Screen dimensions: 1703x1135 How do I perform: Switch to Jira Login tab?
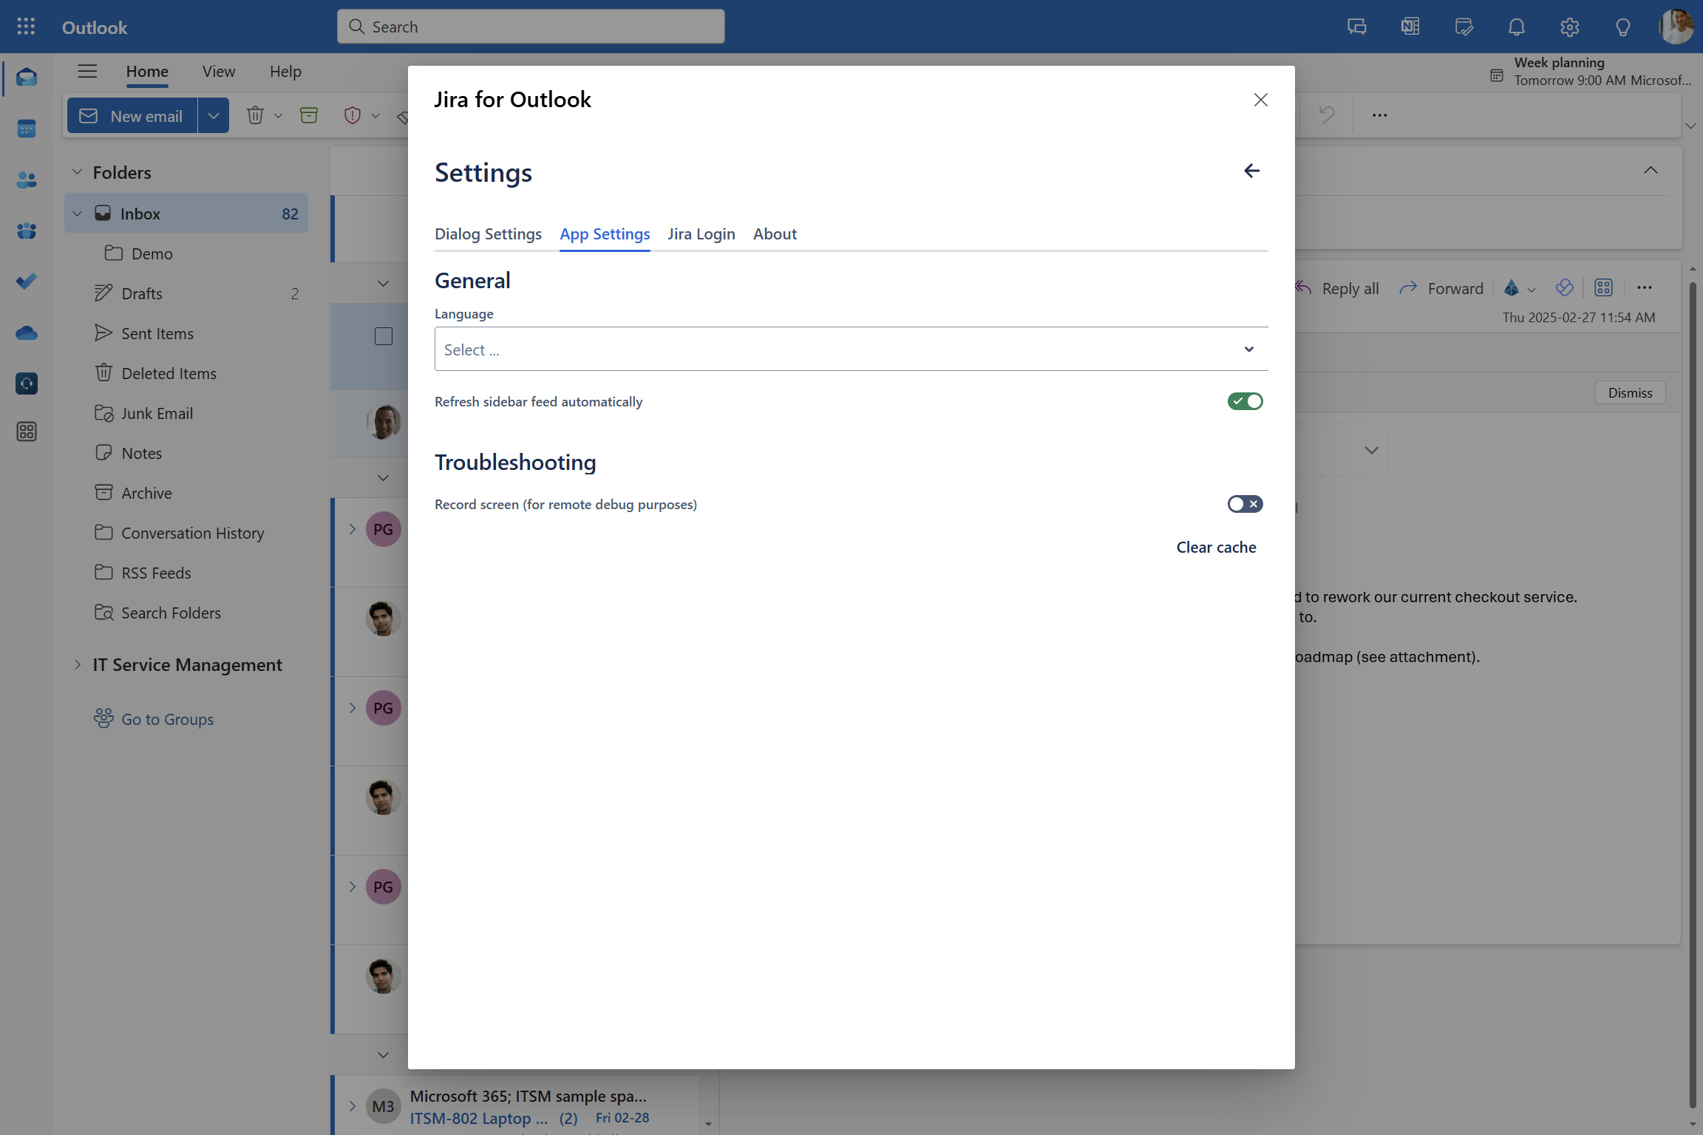point(701,234)
